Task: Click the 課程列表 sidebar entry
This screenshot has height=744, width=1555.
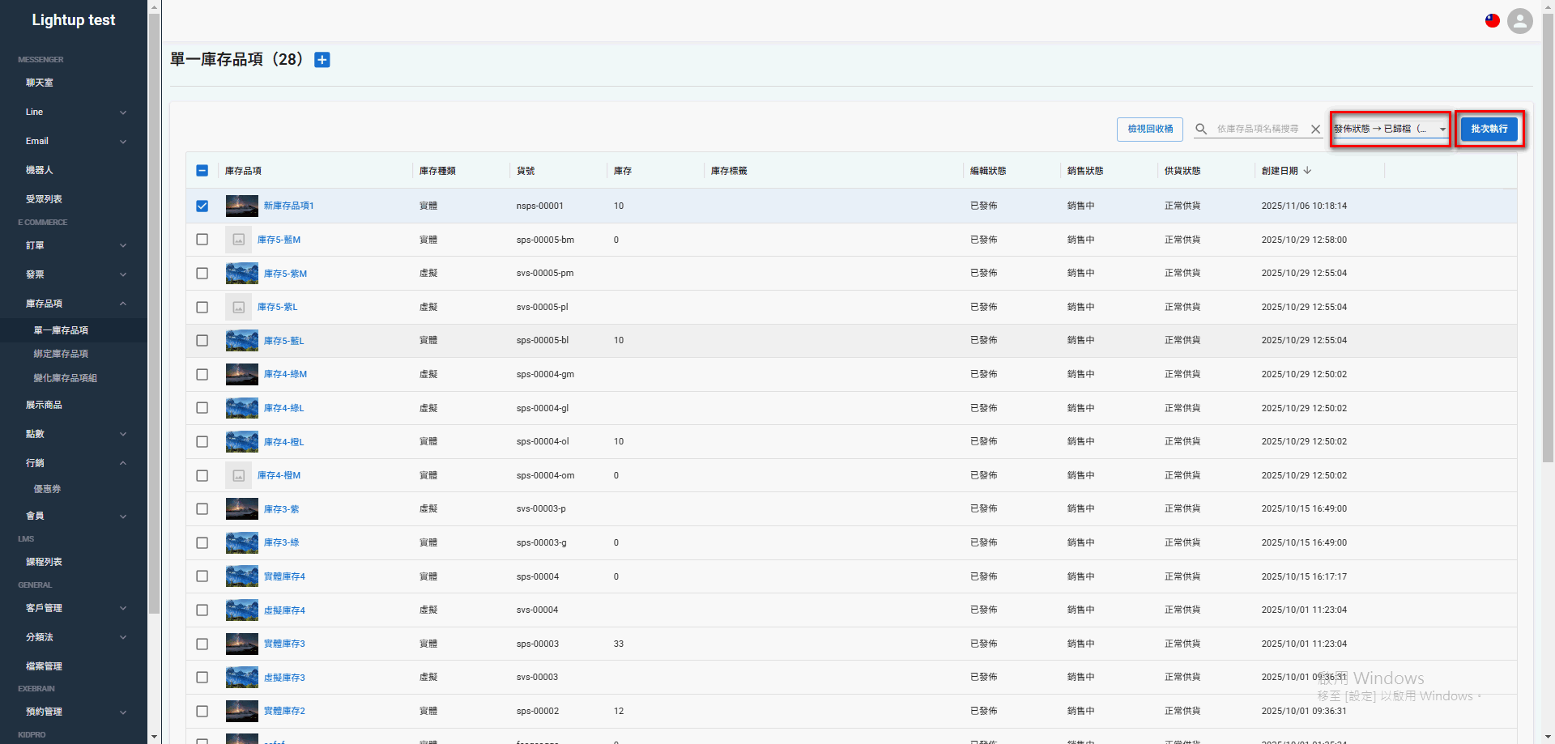Action: click(x=42, y=561)
